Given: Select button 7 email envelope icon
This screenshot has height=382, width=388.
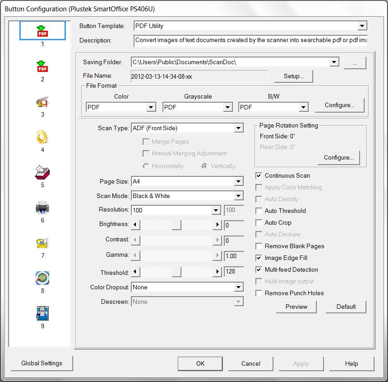Looking at the screenshot, I should click(42, 243).
